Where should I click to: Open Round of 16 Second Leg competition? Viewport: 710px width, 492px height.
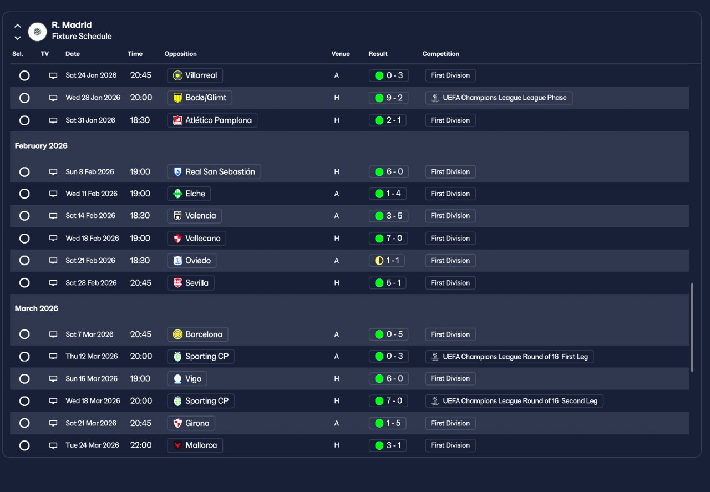[x=514, y=401]
